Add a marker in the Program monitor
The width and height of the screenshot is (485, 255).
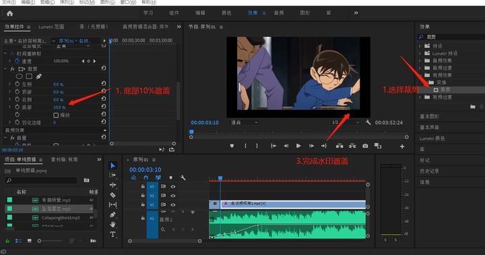[232, 146]
